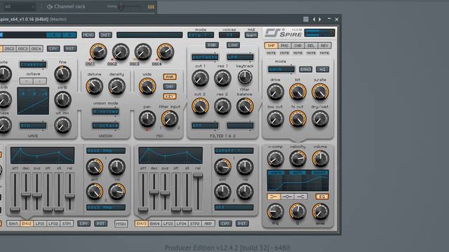Click the INIT button
The height and width of the screenshot is (252, 449).
105,35
